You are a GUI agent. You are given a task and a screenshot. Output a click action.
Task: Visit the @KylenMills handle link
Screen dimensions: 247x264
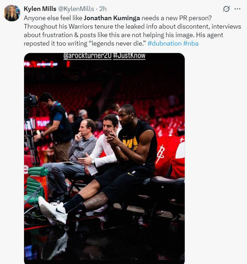click(x=76, y=9)
